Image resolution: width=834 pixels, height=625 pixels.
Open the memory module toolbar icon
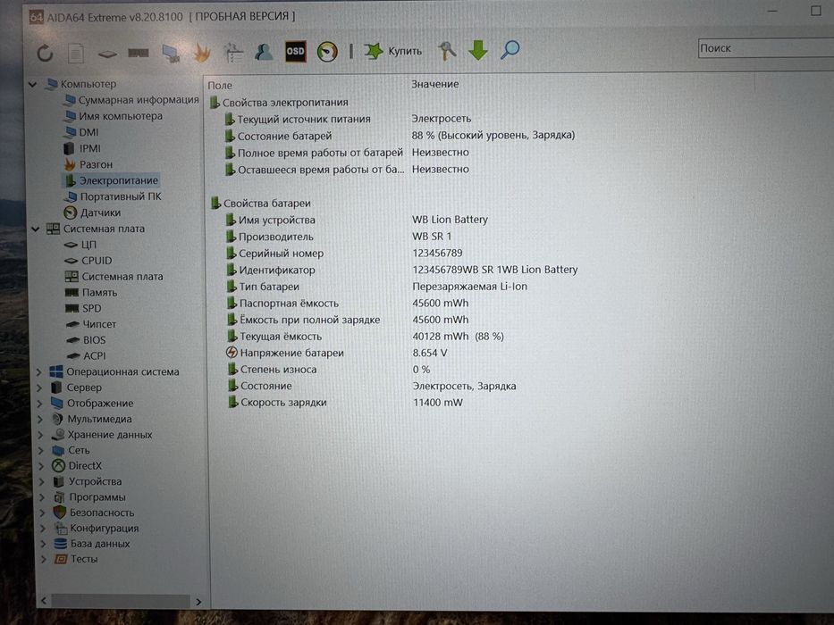(x=139, y=54)
